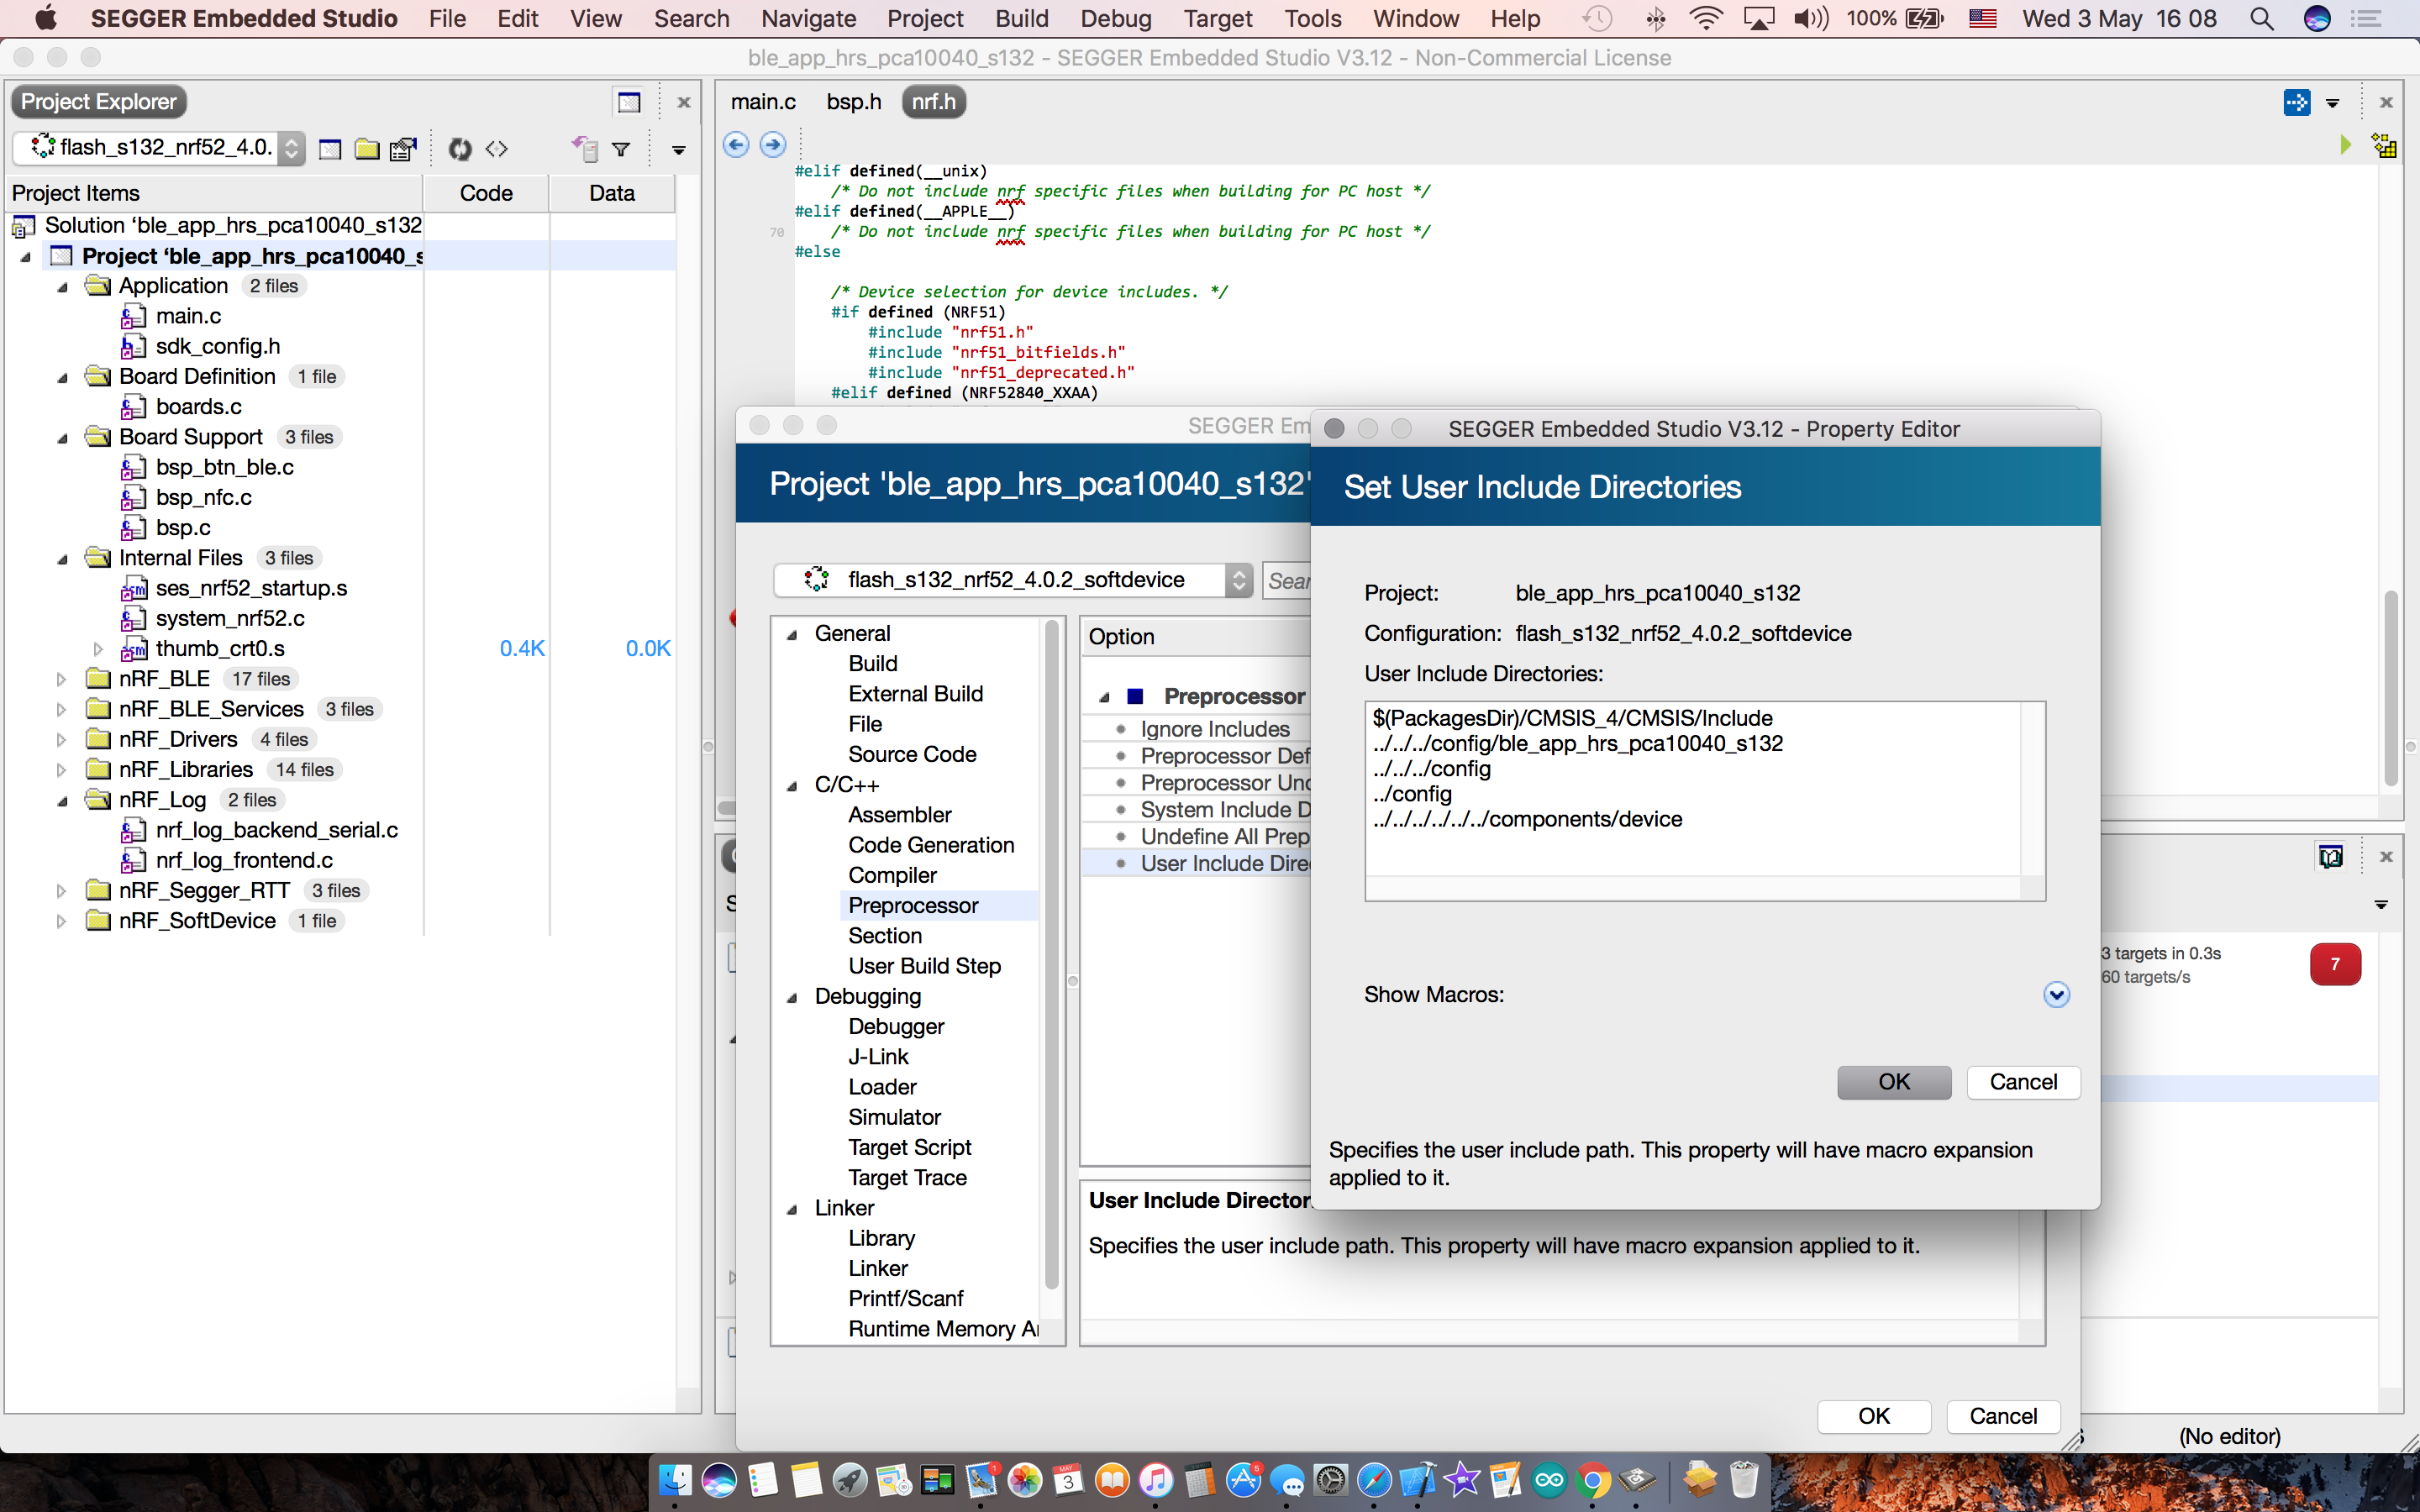The height and width of the screenshot is (1512, 2420).
Task: Click the new project icon in Project Explorer toolbar
Action: pyautogui.click(x=329, y=149)
